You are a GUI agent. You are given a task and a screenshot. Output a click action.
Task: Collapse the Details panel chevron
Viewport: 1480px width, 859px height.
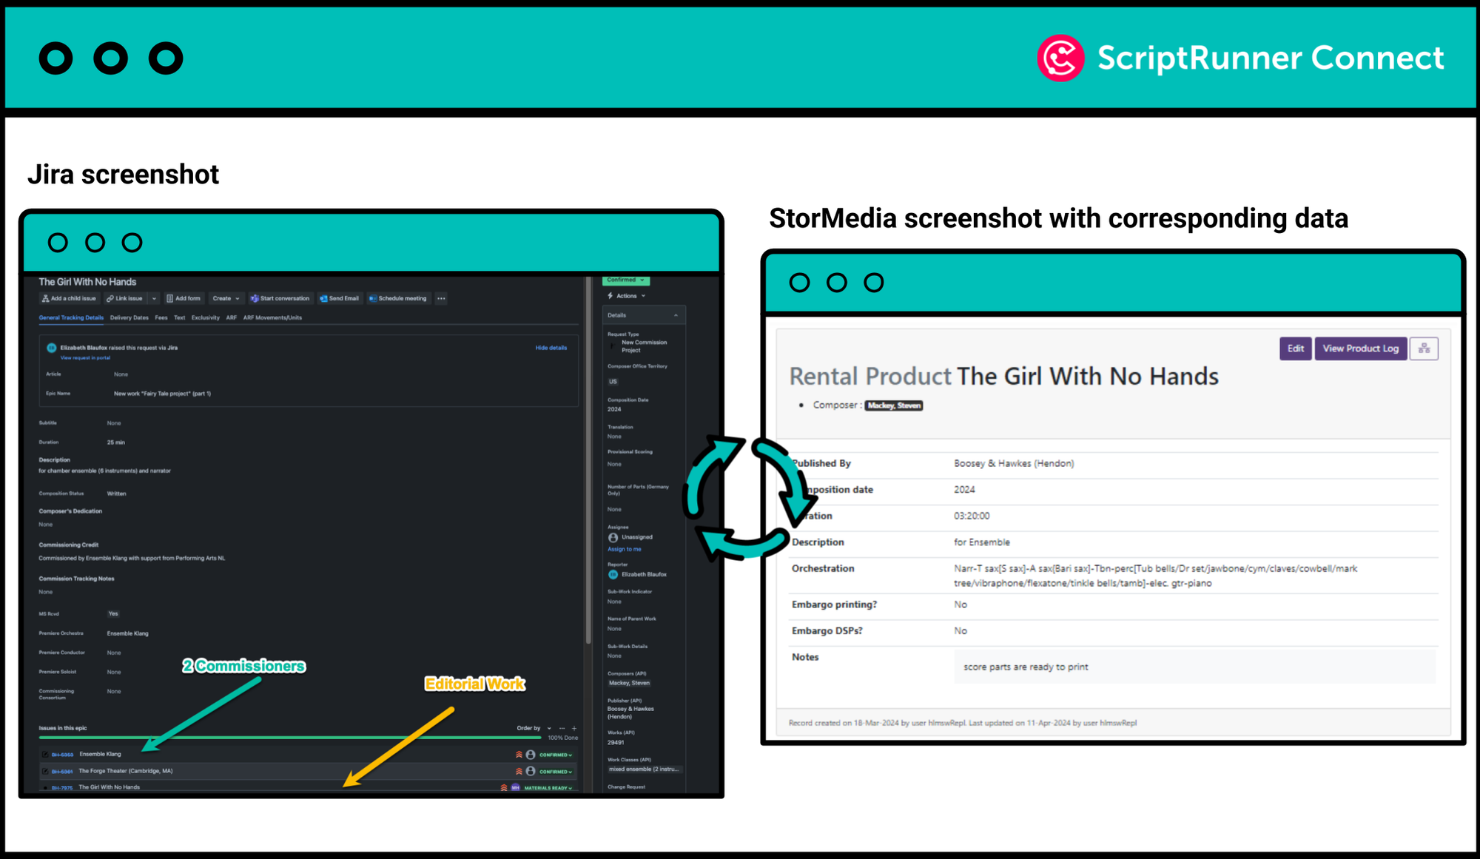tap(676, 315)
